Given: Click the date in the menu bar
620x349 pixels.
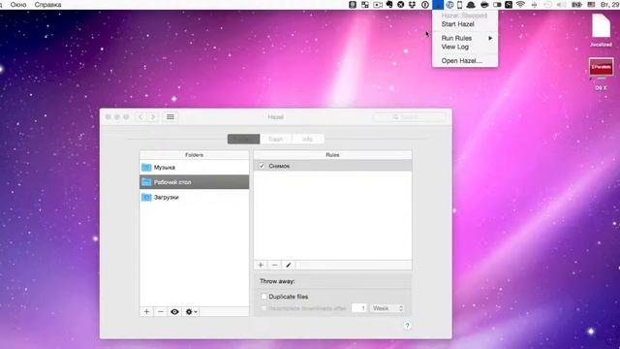Looking at the screenshot, I should (x=609, y=5).
